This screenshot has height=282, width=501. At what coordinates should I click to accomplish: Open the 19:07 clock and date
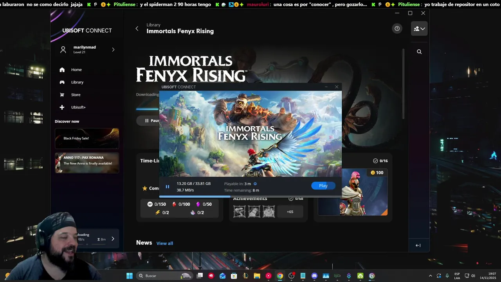(x=488, y=276)
